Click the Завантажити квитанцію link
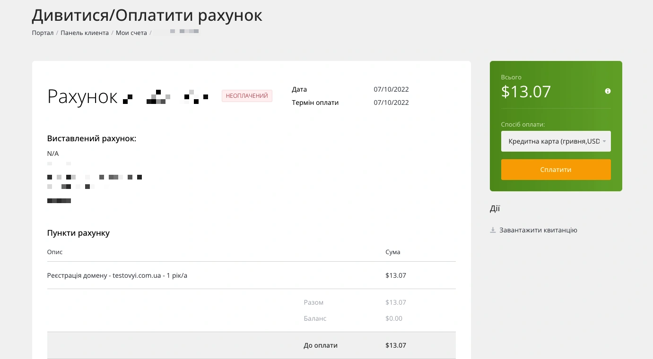 point(538,230)
